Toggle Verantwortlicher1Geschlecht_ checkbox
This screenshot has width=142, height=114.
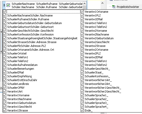pos(82,88)
